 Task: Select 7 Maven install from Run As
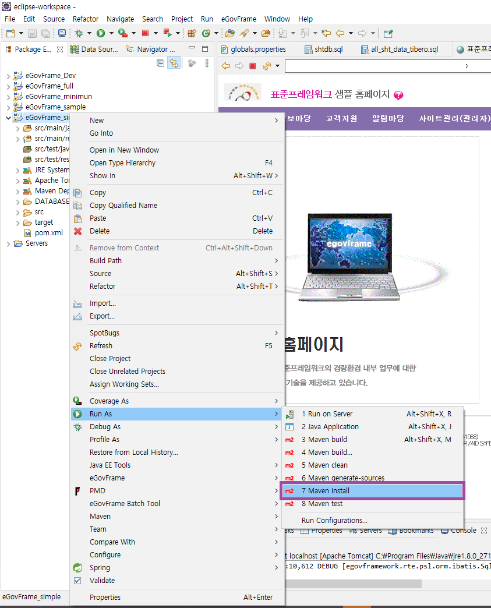[x=372, y=491]
